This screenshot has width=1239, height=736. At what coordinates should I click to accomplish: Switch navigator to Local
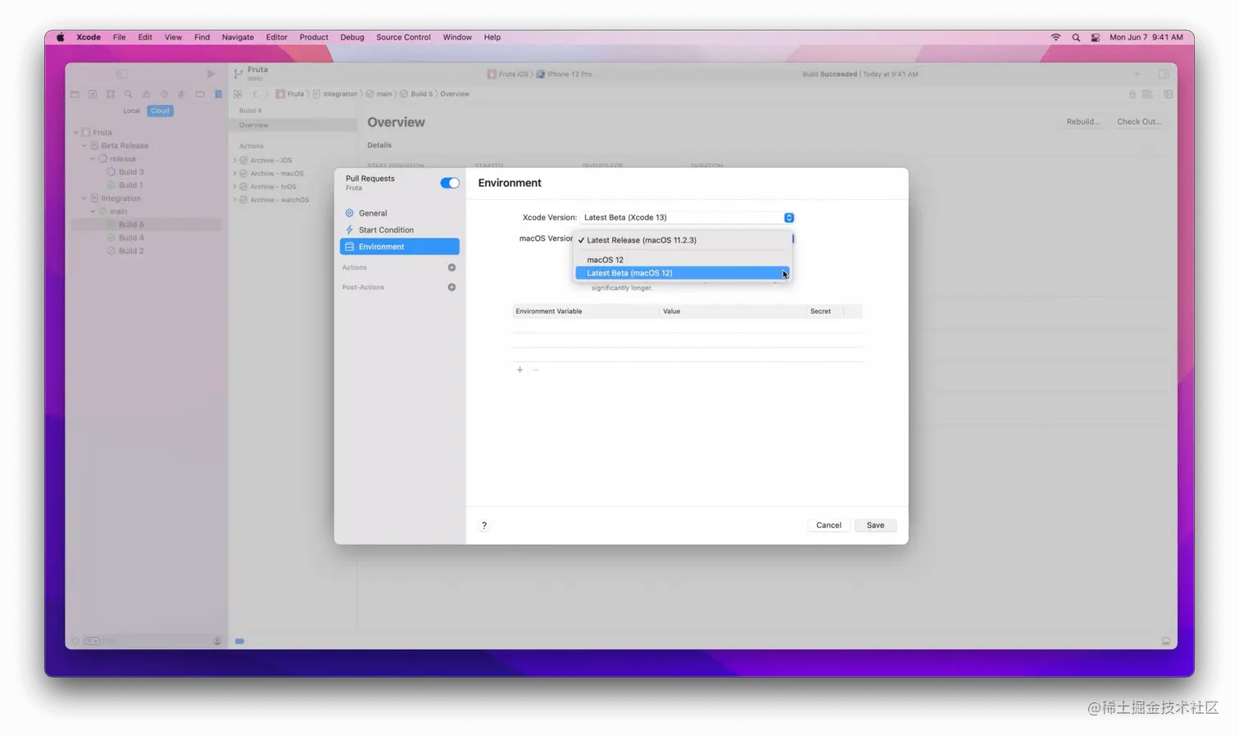point(131,111)
